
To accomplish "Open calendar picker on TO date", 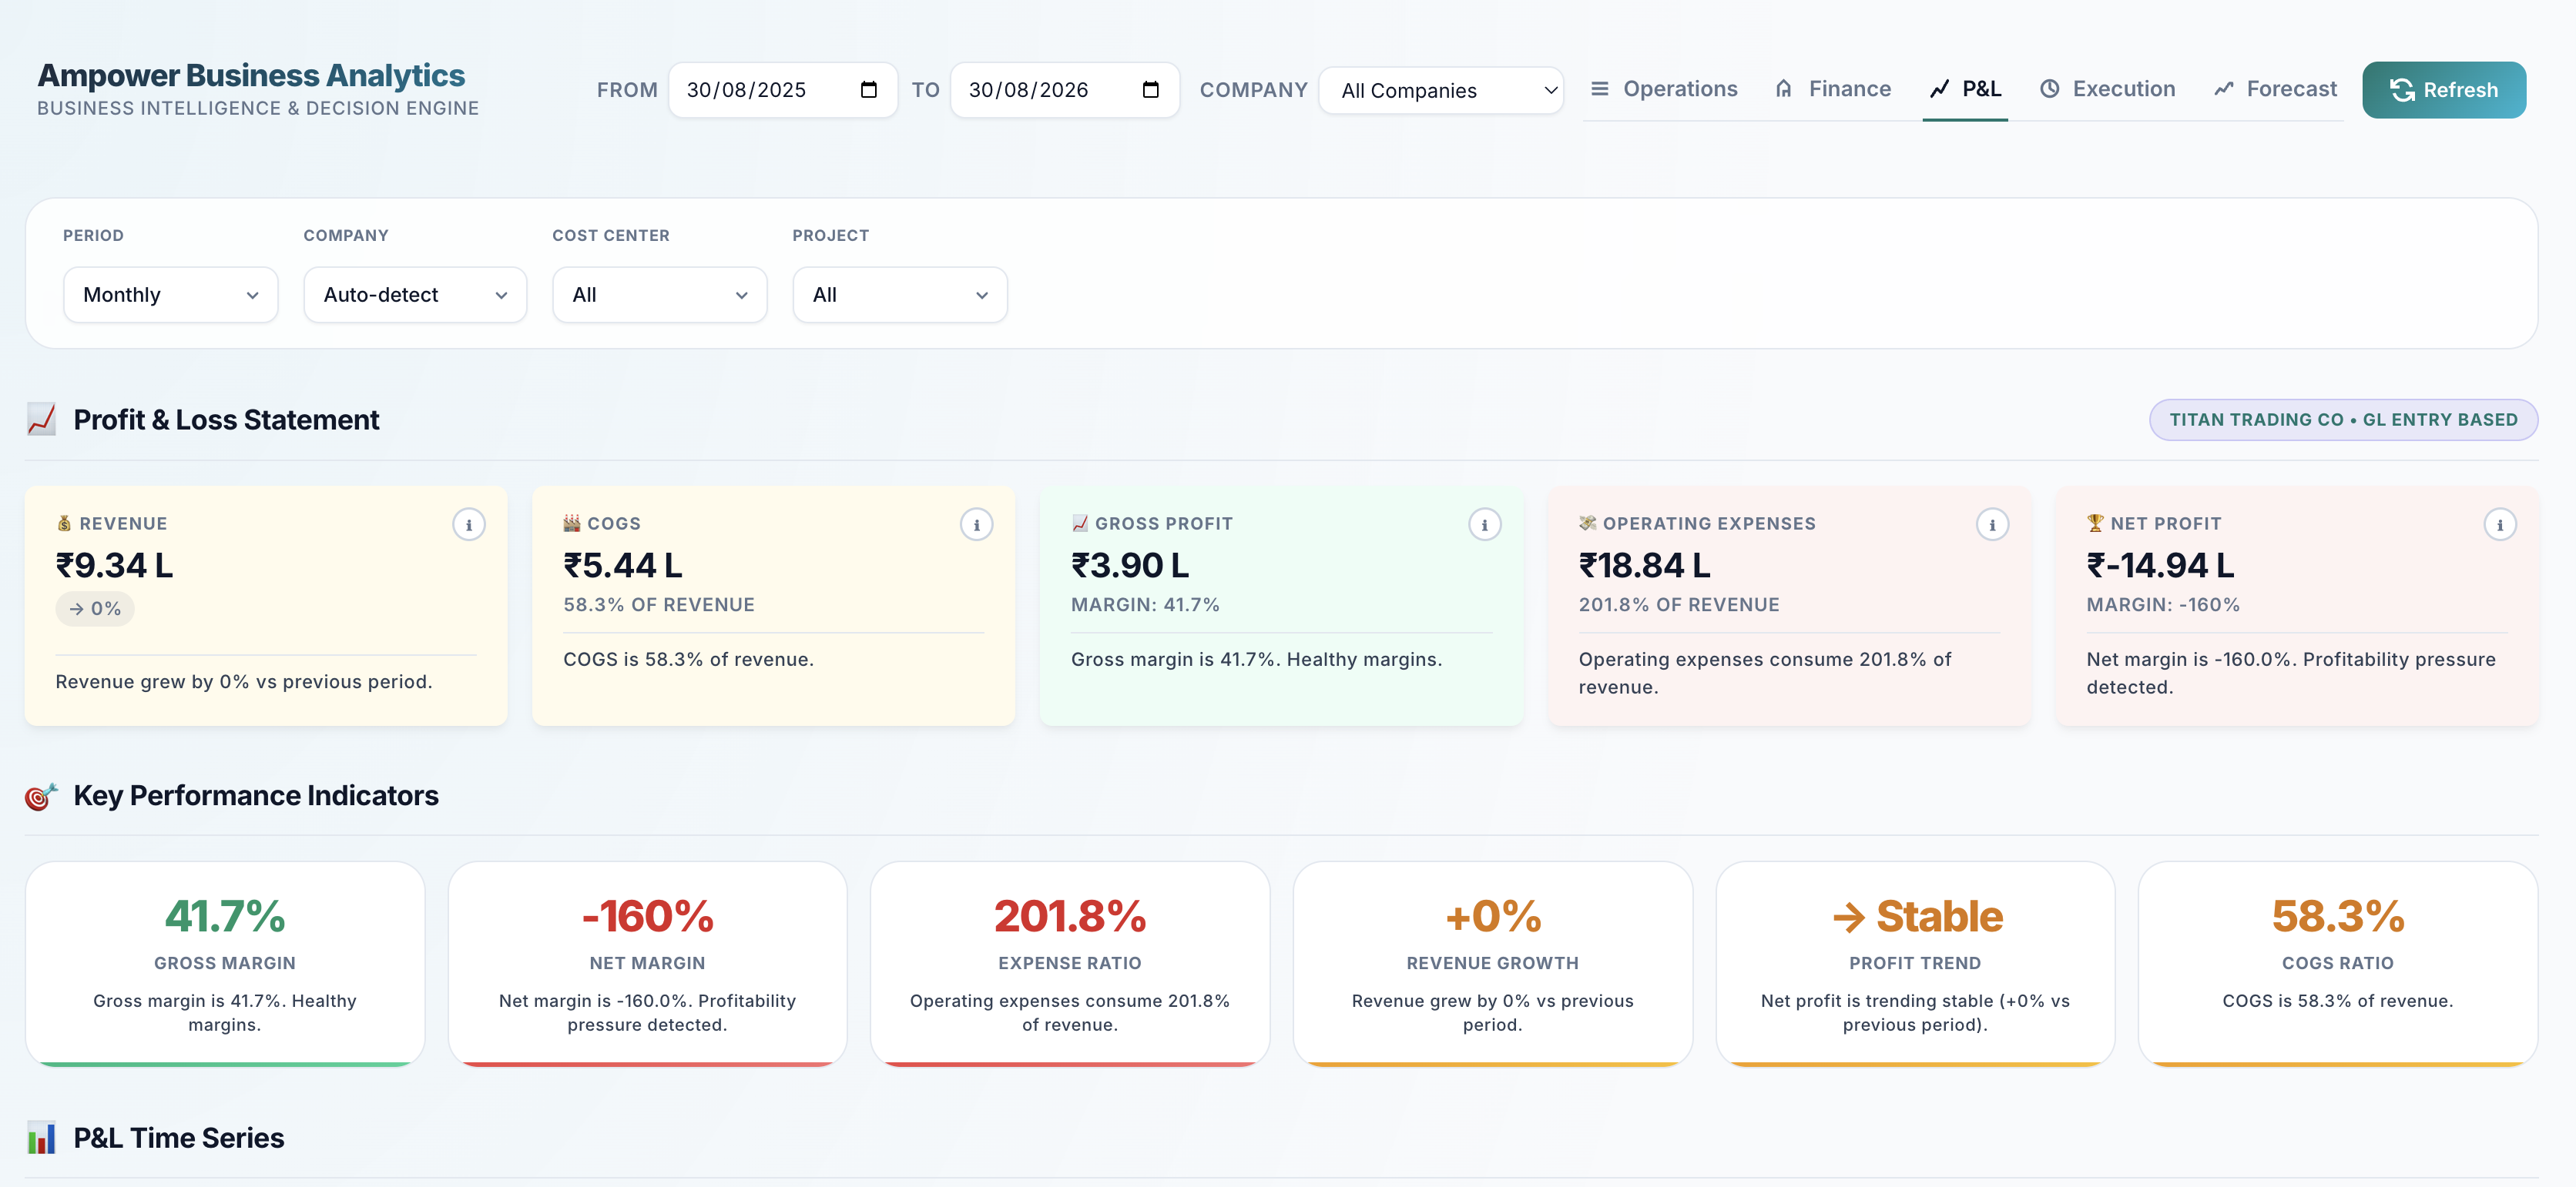I will point(1150,90).
